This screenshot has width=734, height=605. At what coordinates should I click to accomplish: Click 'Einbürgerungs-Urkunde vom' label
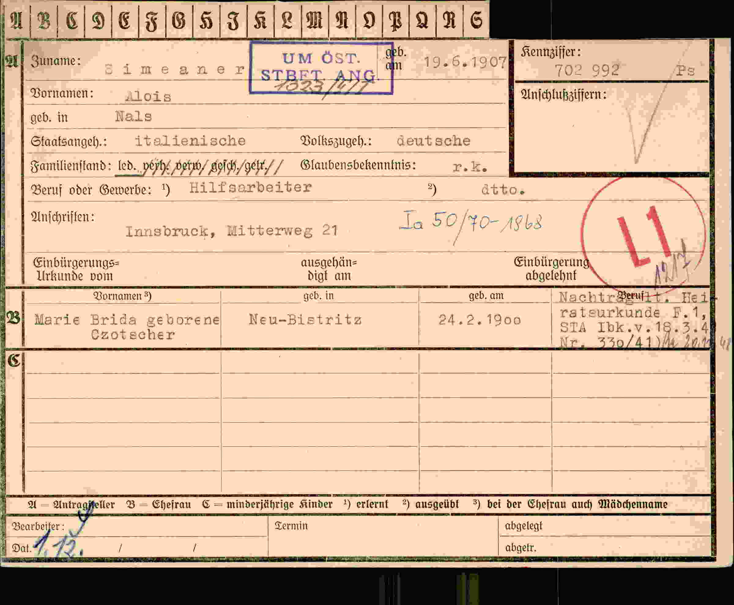[x=76, y=269]
